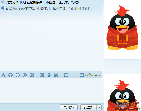Screen dimensions: 141x111
Task: Click the status info icon
Action: (x=3, y=2)
